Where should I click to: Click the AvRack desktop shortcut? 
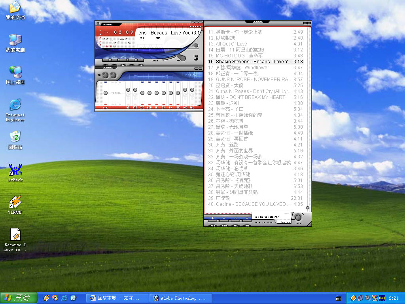[15, 173]
